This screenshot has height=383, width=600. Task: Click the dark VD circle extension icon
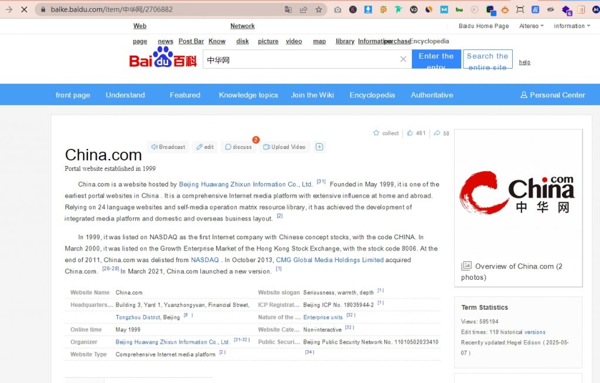(x=414, y=9)
